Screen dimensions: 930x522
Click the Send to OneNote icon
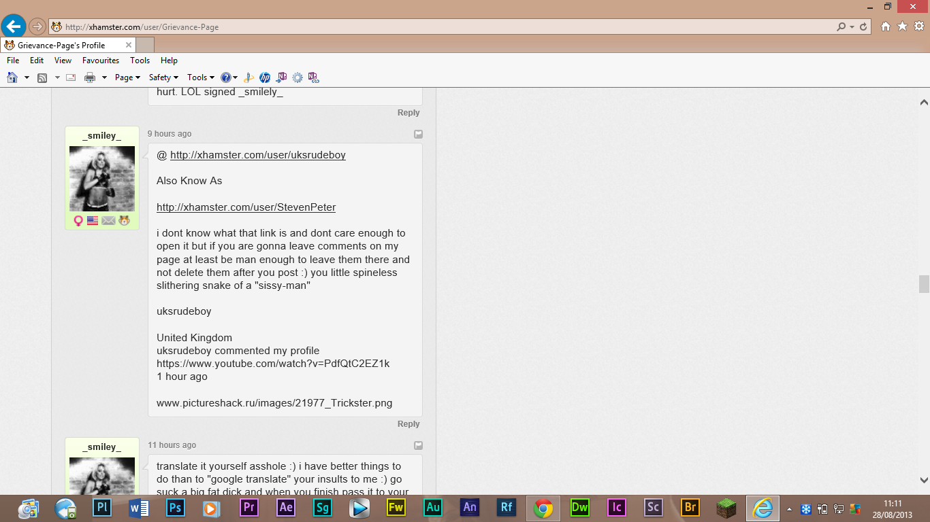click(x=281, y=77)
